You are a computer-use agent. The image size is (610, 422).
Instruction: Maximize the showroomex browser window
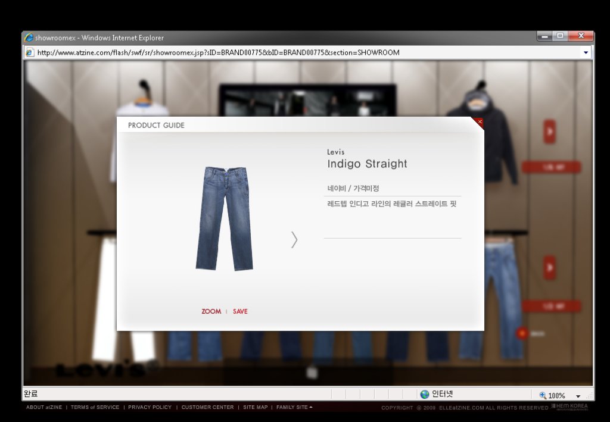(x=560, y=36)
